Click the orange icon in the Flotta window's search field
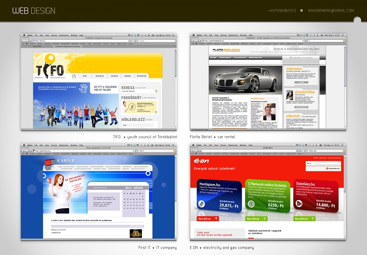The width and height of the screenshot is (367, 255). pos(344,41)
